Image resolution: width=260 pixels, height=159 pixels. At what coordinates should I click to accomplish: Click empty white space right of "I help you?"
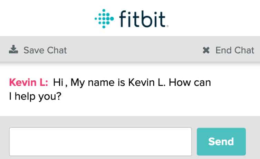point(155,96)
